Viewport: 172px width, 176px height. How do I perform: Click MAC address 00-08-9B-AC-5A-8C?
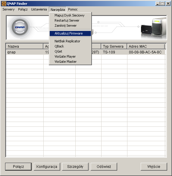coord(145,52)
